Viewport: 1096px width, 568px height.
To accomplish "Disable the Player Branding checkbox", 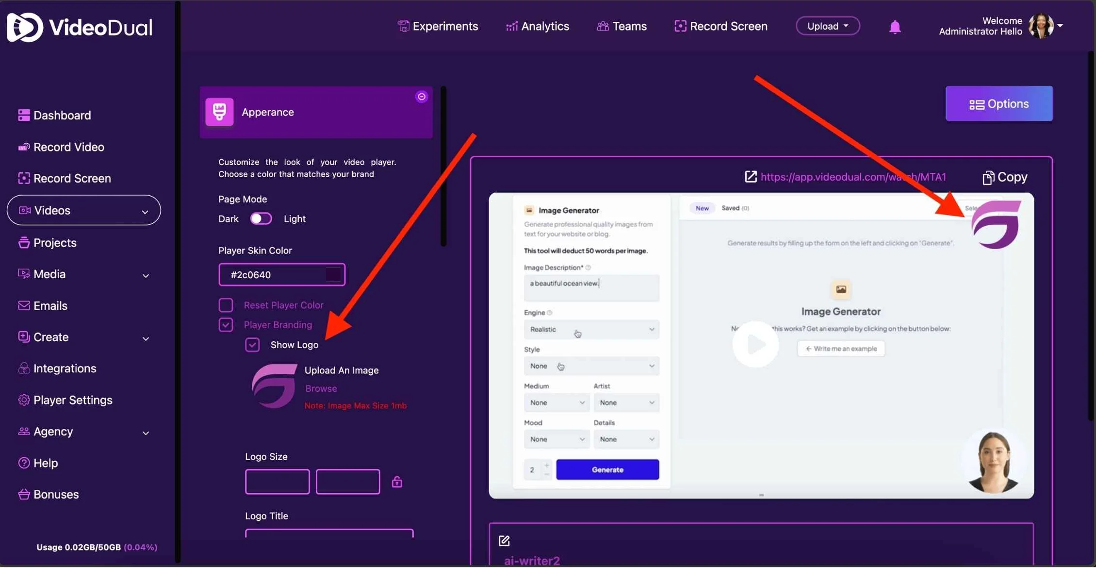I will [x=226, y=325].
